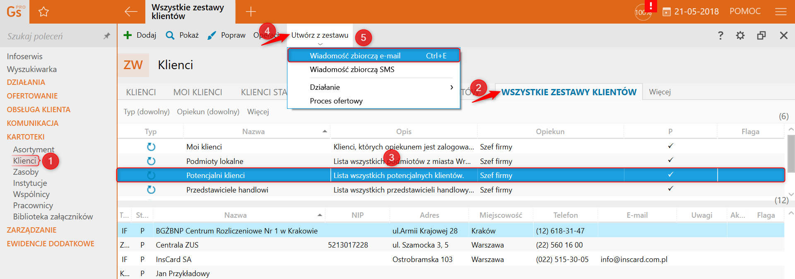795x279 pixels.
Task: Select BGŻBNP Centrum Rozliczeniowe client row
Action: [x=450, y=231]
